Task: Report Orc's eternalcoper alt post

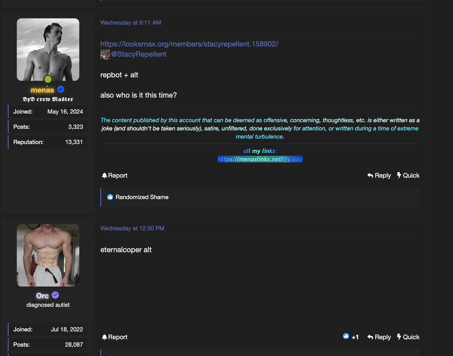Action: [115, 337]
